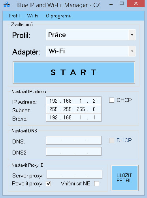
Task: Check the Vnitřní síť NE checkbox
Action: pyautogui.click(x=96, y=183)
